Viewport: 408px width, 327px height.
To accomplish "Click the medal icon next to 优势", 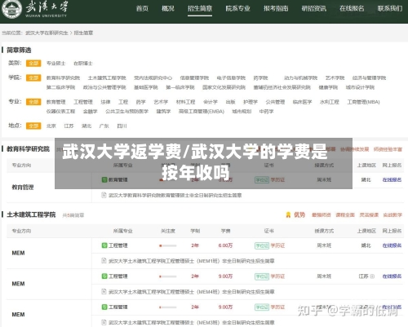I will coord(288,214).
